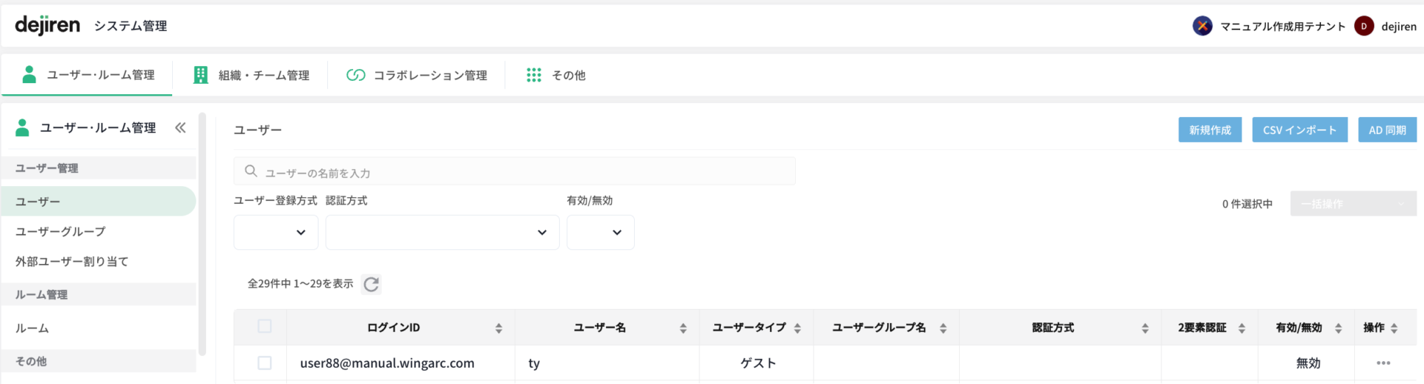The height and width of the screenshot is (384, 1424).
Task: Open the tenant icon for マニュアル作成用テナント
Action: 1202,26
